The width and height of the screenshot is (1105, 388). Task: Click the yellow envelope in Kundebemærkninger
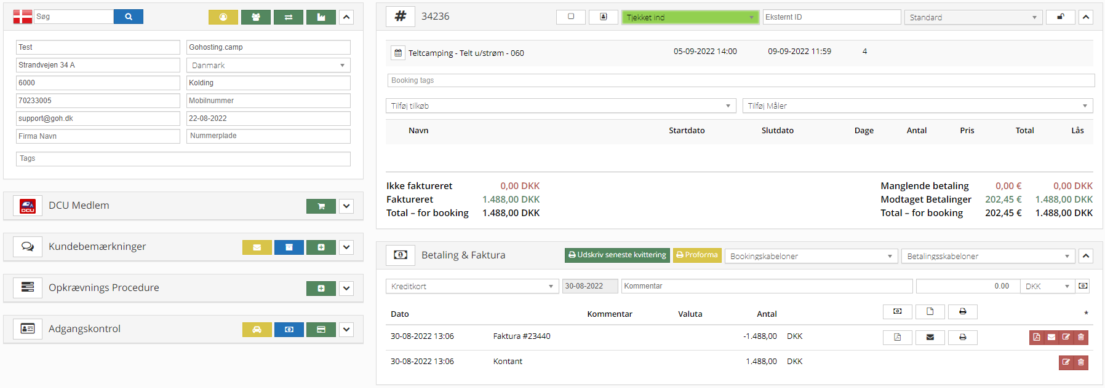(257, 247)
